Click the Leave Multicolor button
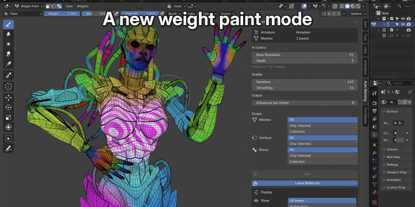415x207 pixels. point(305,183)
